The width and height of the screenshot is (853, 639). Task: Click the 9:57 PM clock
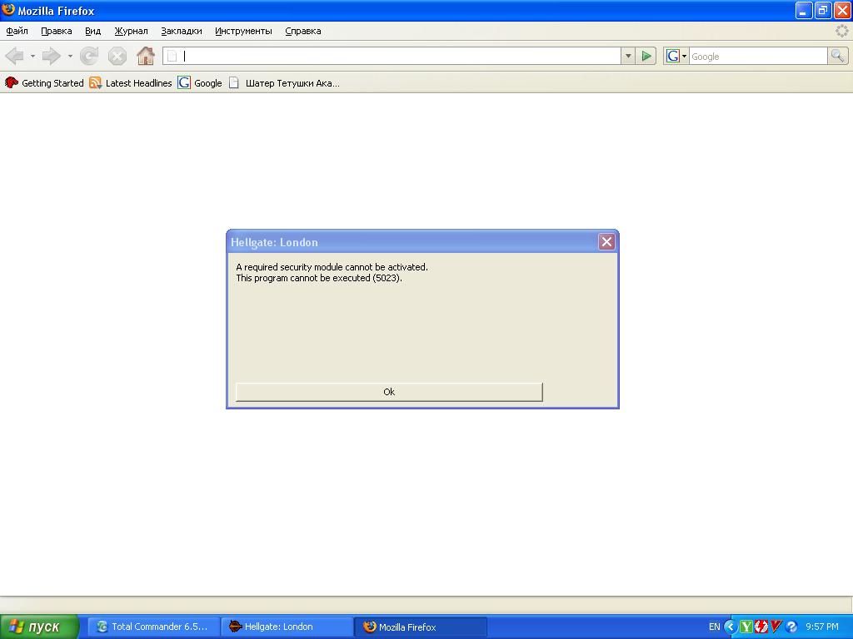[822, 627]
